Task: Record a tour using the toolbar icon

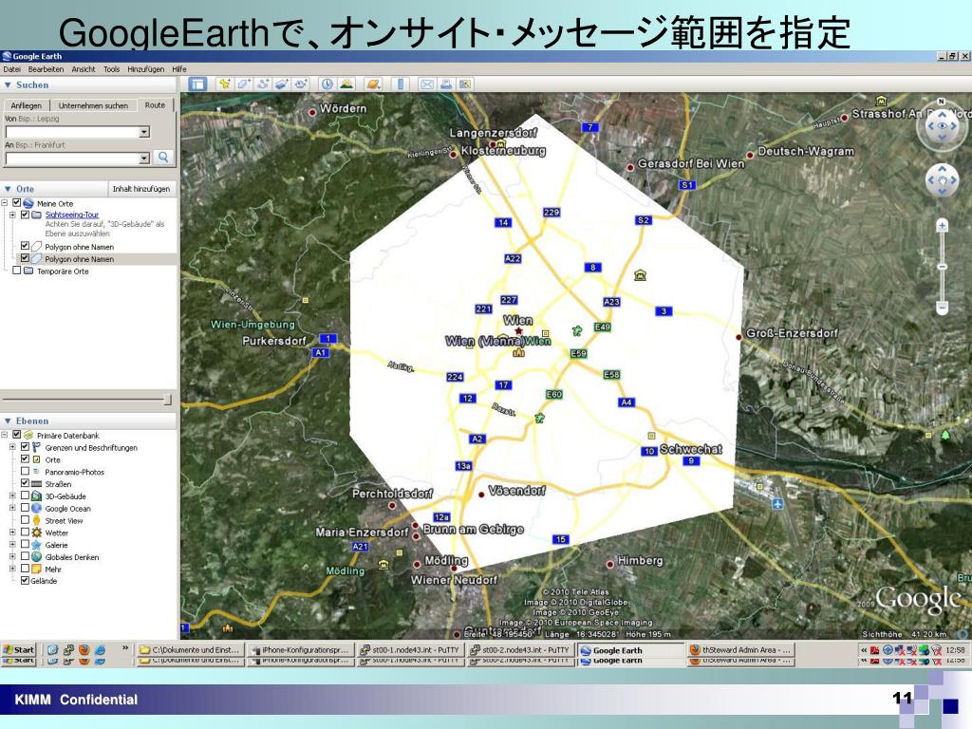Action: tap(301, 84)
